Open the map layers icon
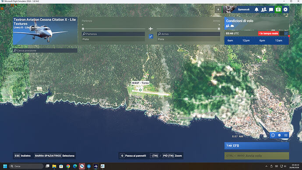This screenshot has height=170, width=302. click(x=279, y=135)
